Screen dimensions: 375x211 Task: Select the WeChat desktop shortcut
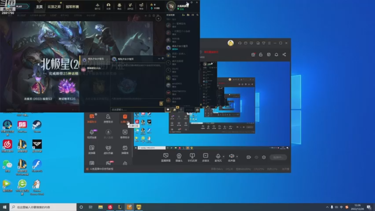click(7, 166)
